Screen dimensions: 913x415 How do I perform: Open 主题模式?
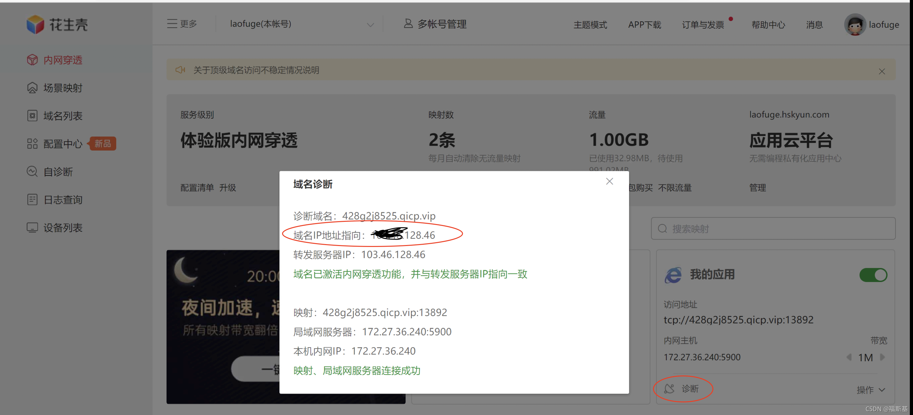click(x=590, y=25)
